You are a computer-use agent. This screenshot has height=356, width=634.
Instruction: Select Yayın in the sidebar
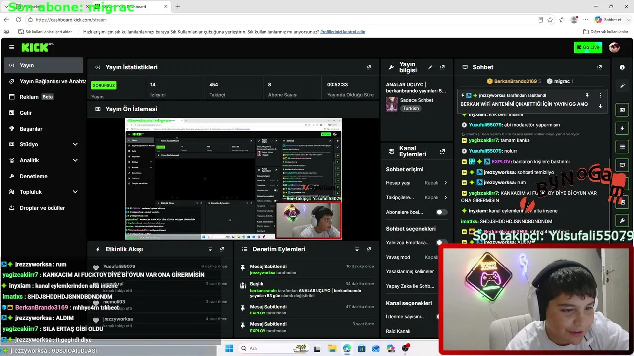tap(44, 65)
